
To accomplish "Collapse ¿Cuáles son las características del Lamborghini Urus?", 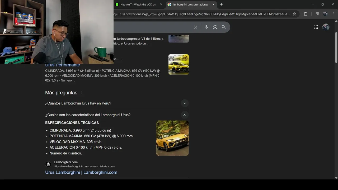I will (117, 115).
